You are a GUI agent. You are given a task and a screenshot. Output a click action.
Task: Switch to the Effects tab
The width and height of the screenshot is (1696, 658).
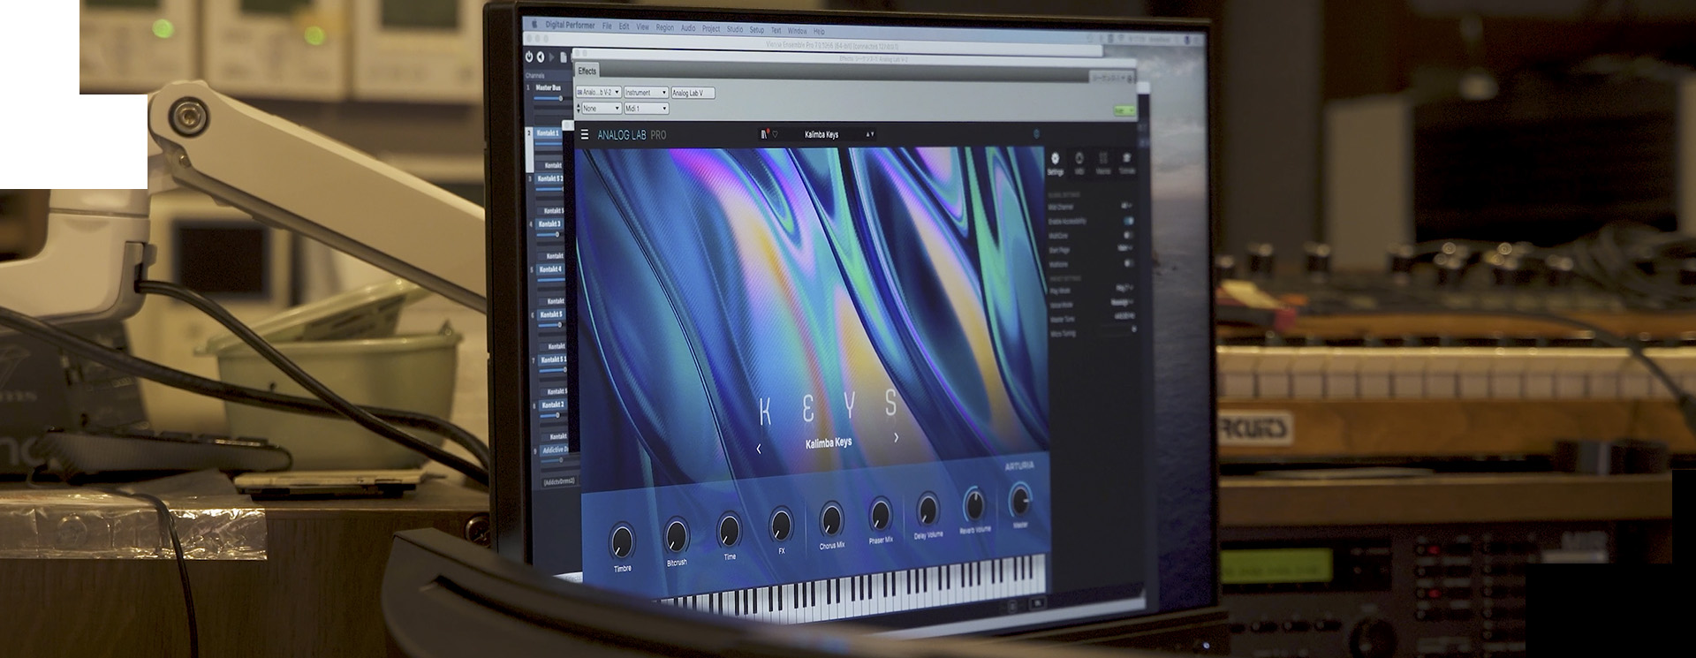[587, 71]
